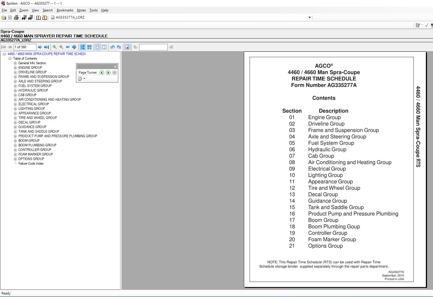Open the Notes menu

[x=81, y=10]
